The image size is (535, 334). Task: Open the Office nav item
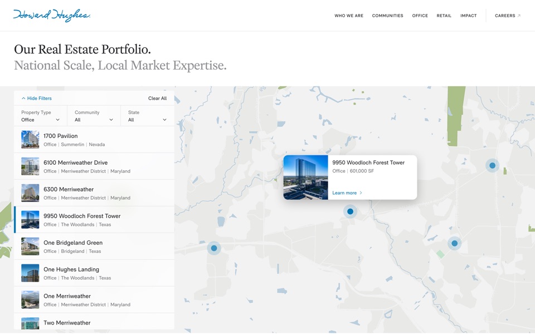420,16
